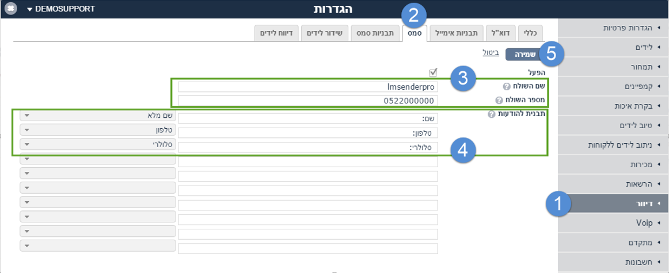Open the דיווח לידים tab
669x273 pixels.
click(x=276, y=33)
